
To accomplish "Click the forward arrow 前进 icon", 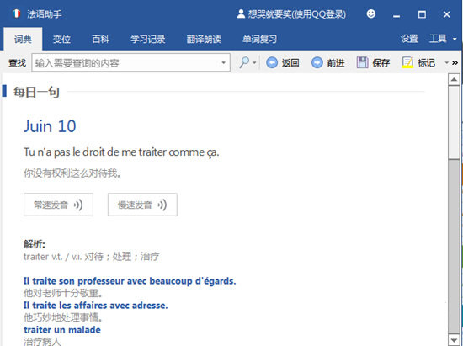I will pos(317,62).
